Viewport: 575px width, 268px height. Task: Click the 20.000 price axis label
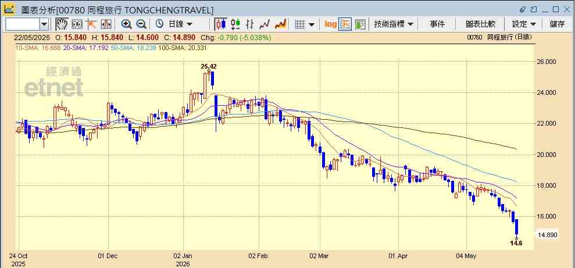pyautogui.click(x=547, y=155)
